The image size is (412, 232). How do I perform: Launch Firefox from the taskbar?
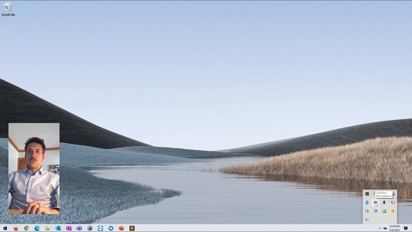(x=16, y=228)
